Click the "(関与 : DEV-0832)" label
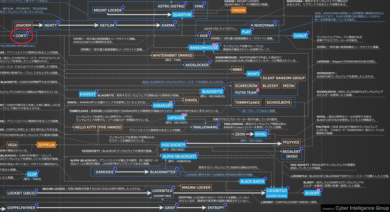 pos(173,150)
